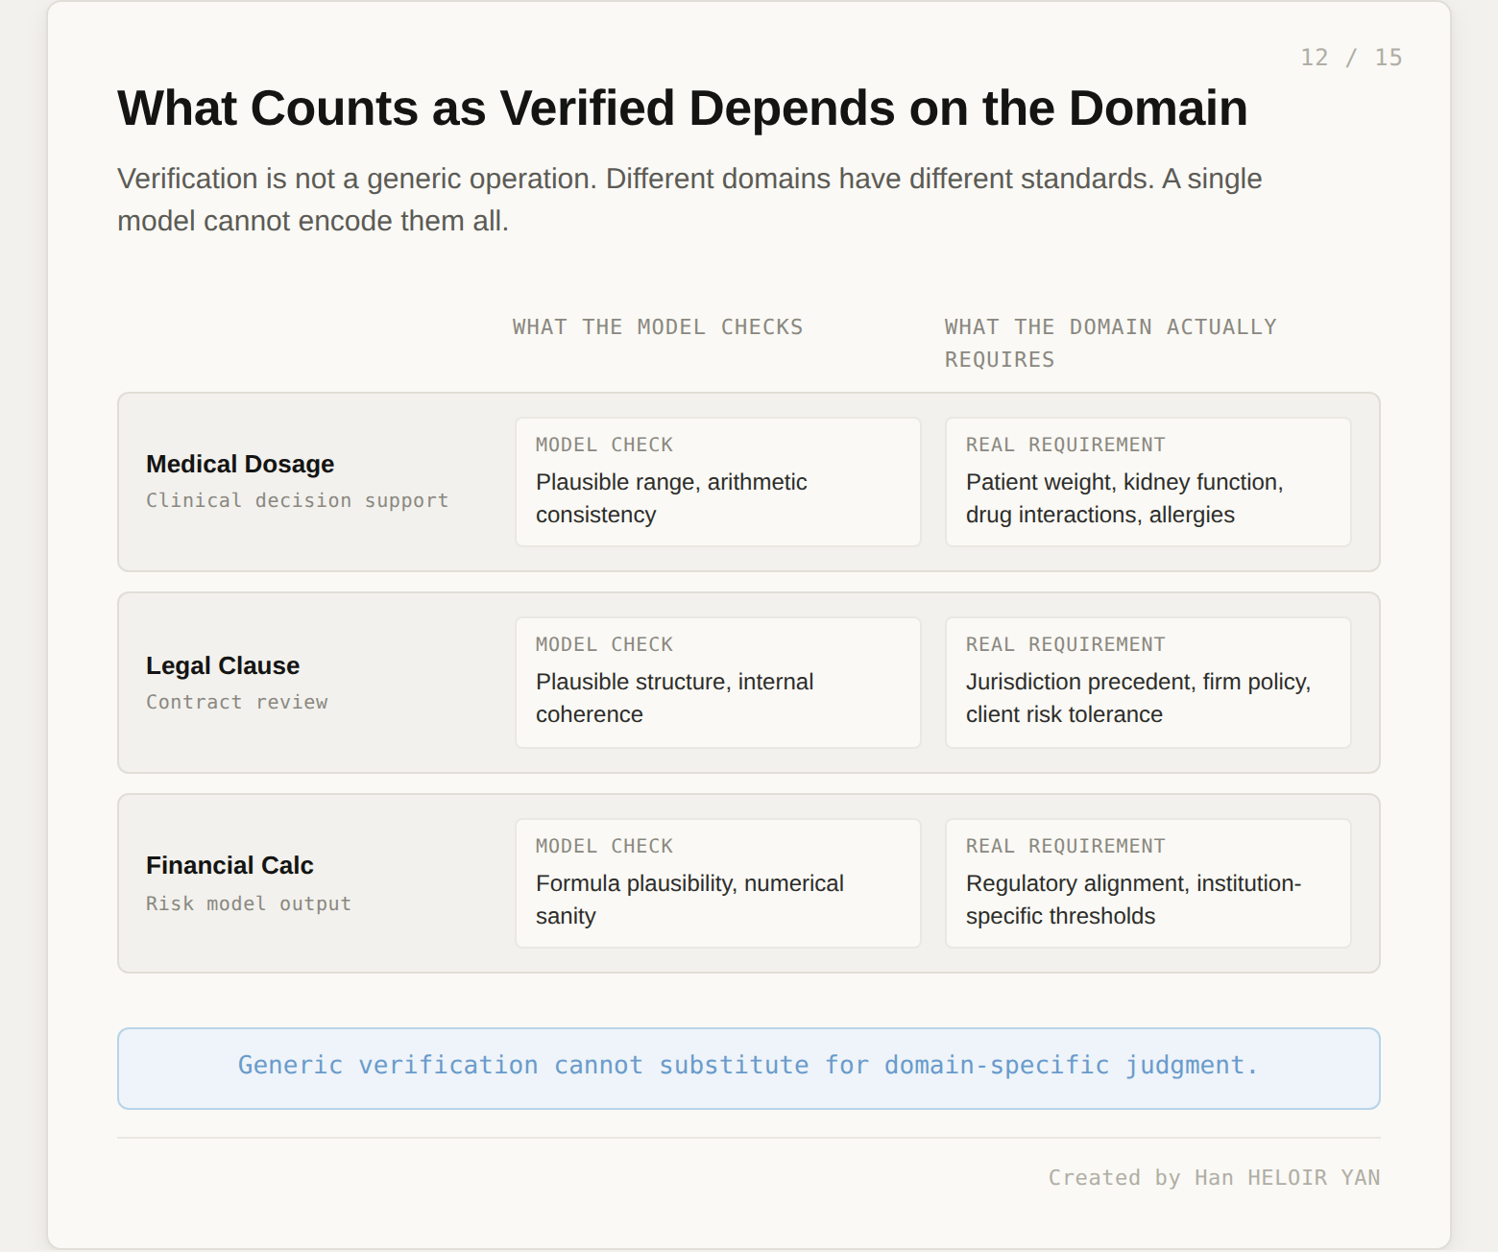Click the subtitle paragraph about verification
The height and width of the screenshot is (1252, 1498).
(689, 200)
